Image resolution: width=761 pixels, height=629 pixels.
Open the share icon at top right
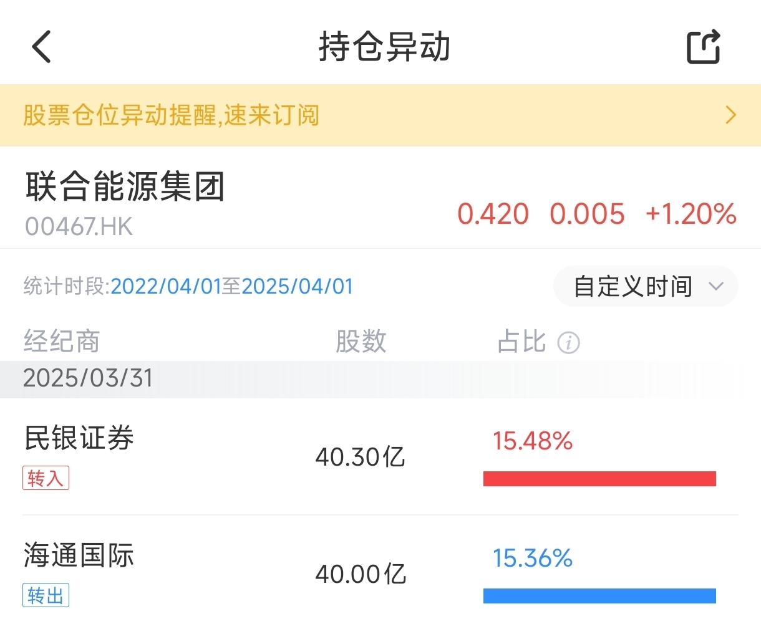(704, 47)
